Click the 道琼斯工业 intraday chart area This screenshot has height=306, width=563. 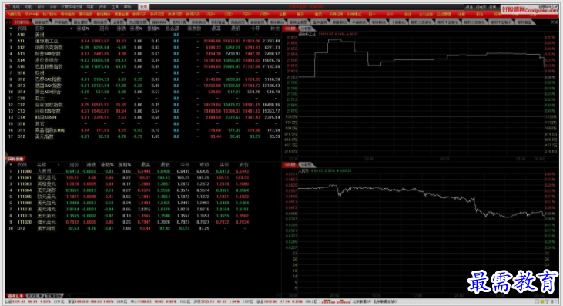421,96
